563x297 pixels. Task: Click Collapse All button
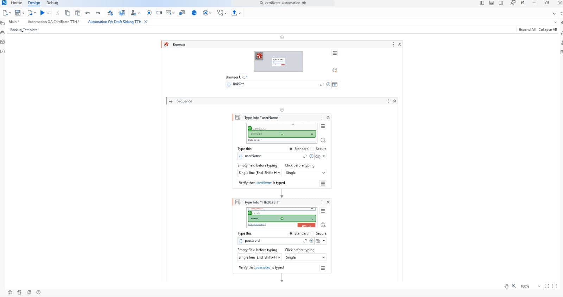548,30
